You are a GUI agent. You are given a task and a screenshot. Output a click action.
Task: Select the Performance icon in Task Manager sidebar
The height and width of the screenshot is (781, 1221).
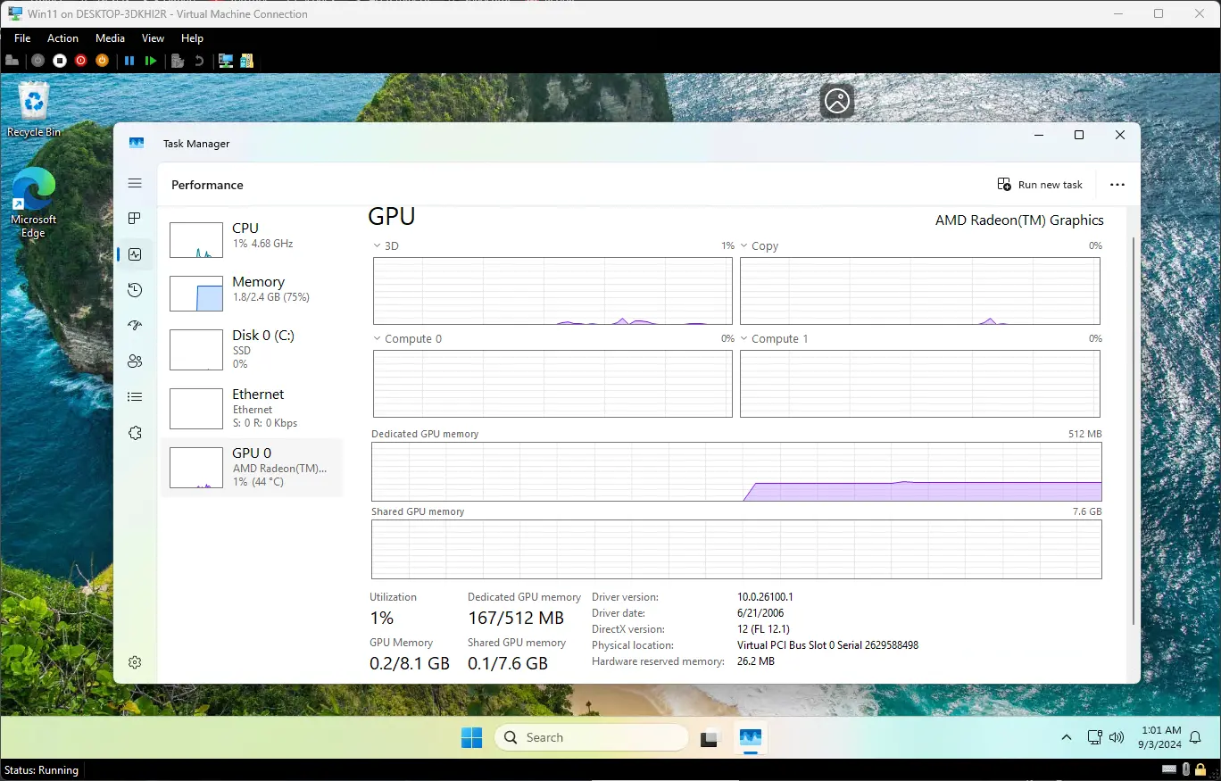135,254
